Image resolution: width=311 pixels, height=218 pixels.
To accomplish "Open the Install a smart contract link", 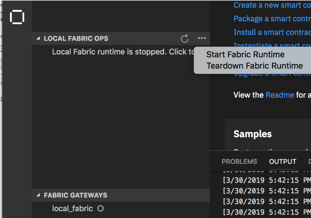I will (x=272, y=32).
